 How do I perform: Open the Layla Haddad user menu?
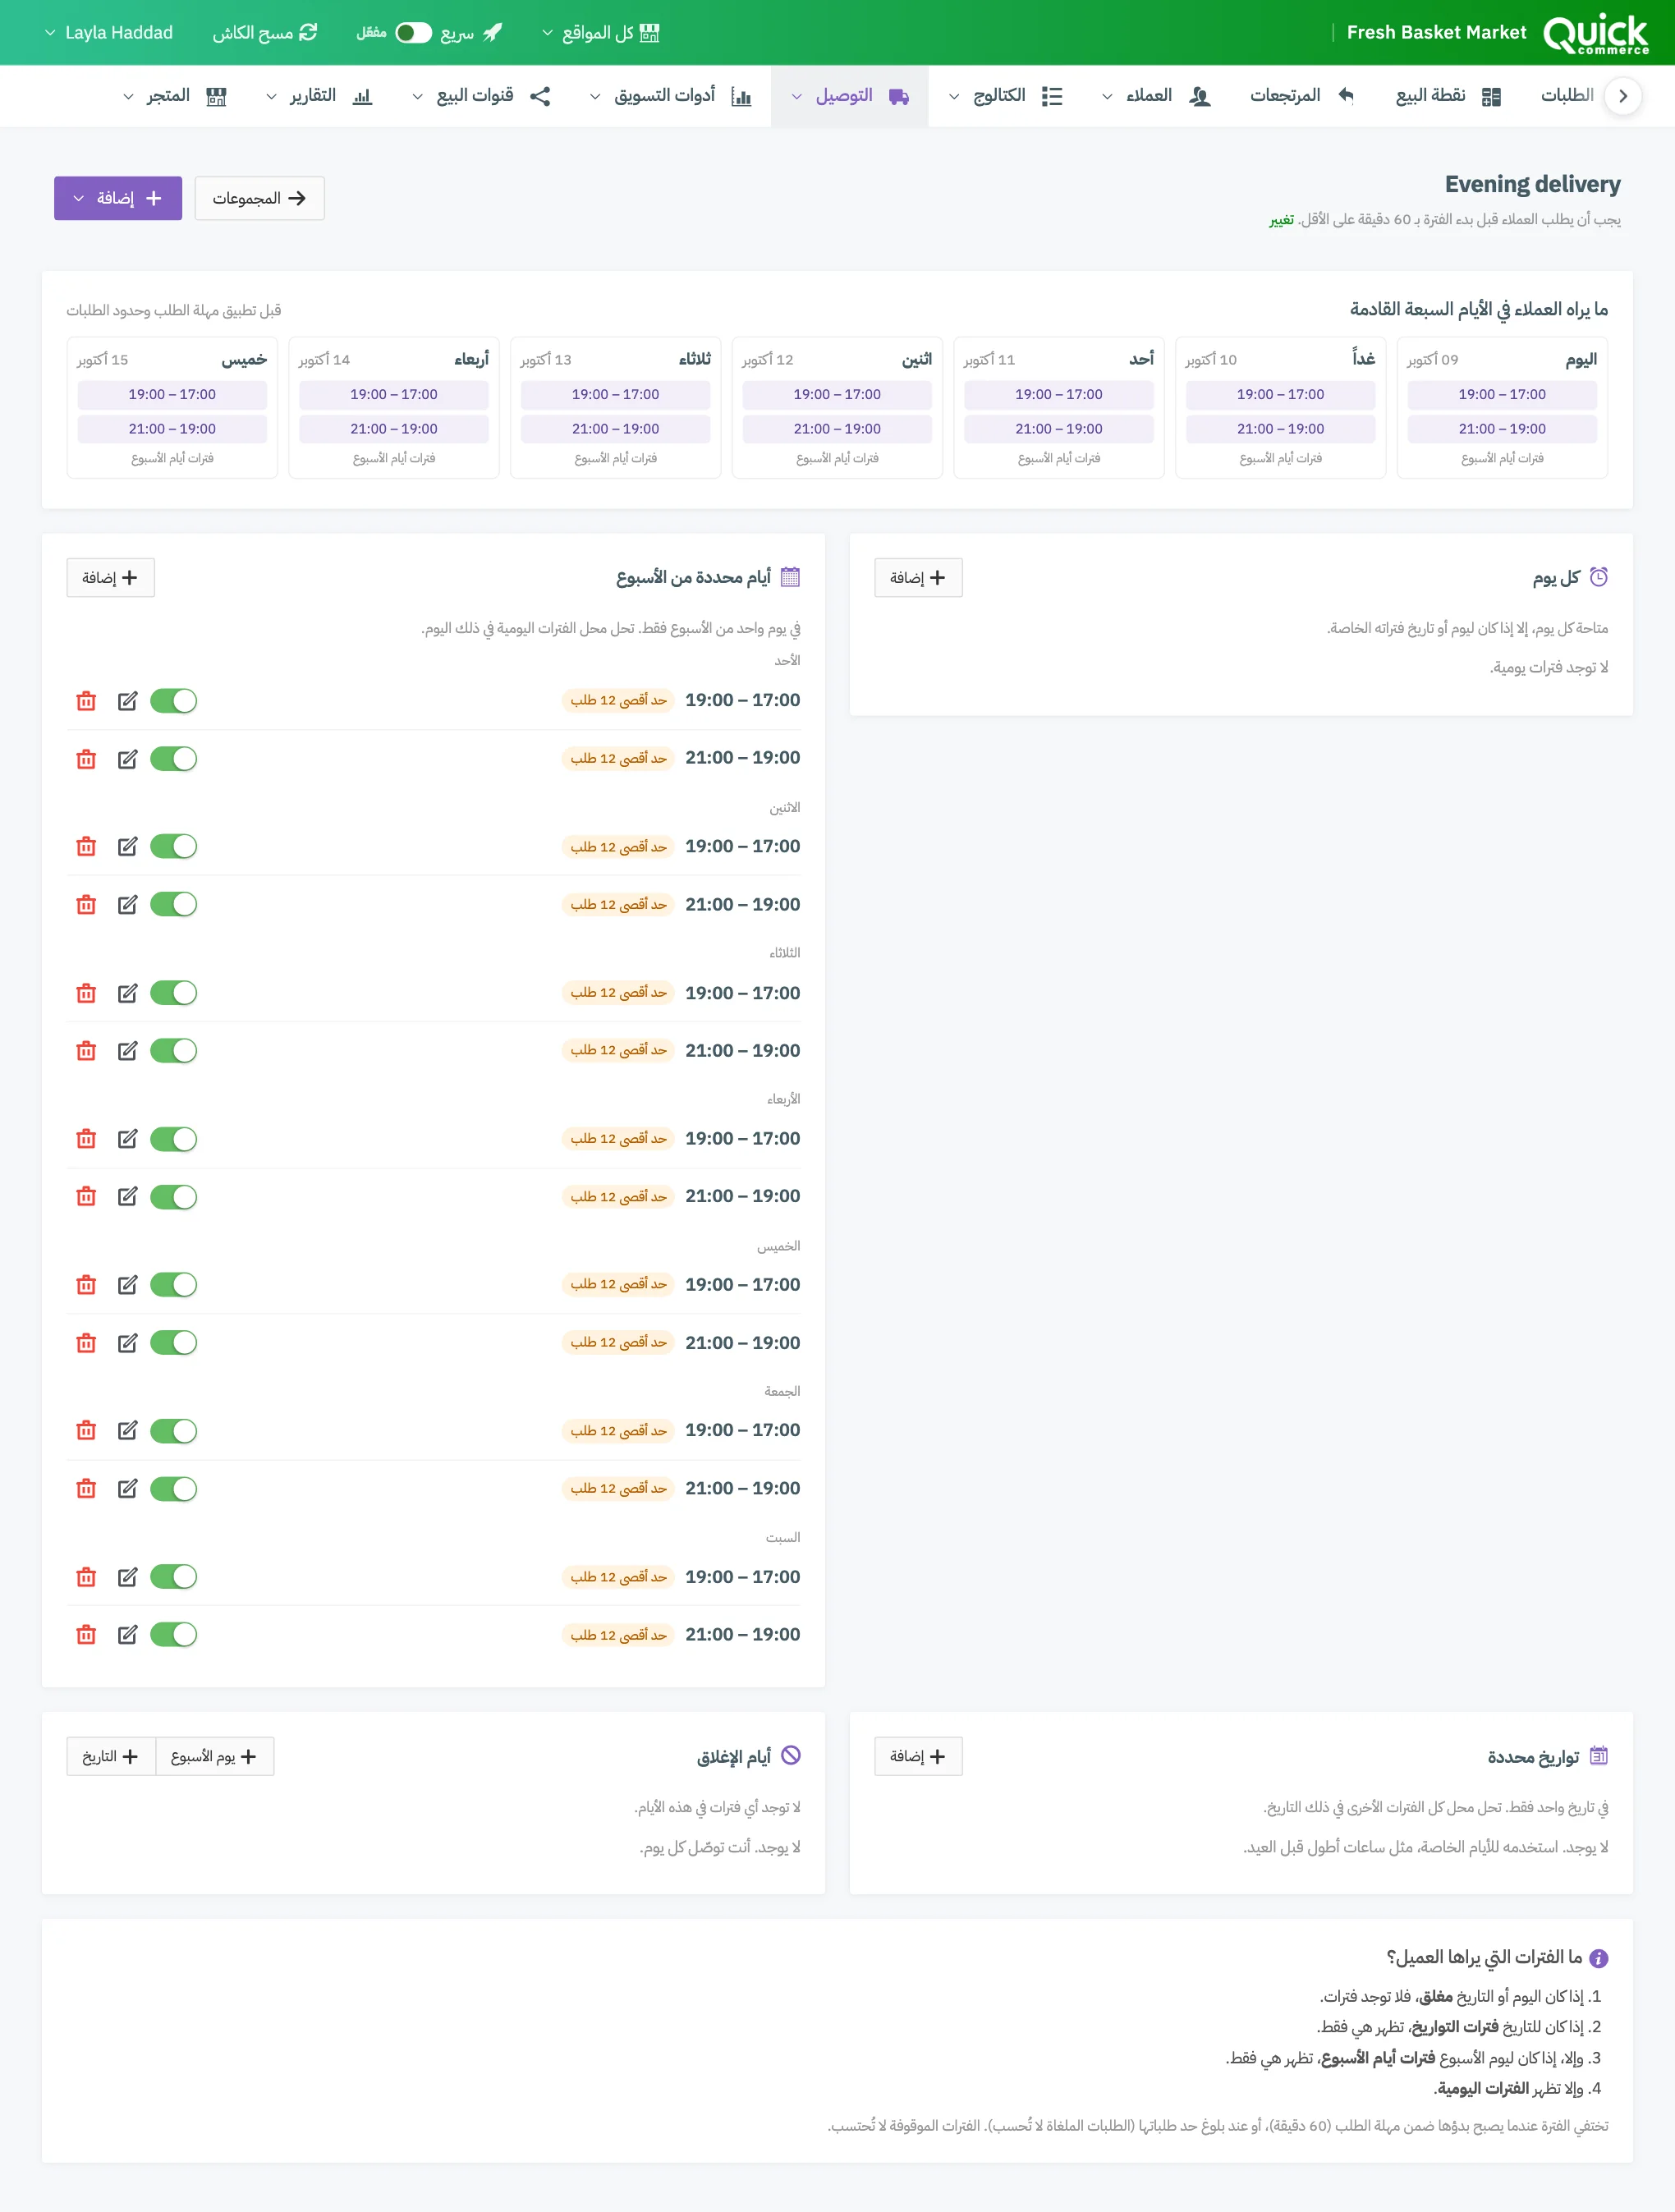(108, 33)
